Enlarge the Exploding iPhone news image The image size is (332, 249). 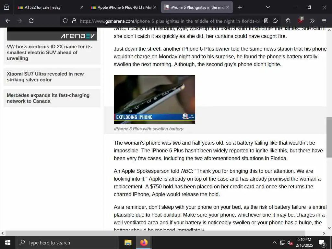point(155,100)
